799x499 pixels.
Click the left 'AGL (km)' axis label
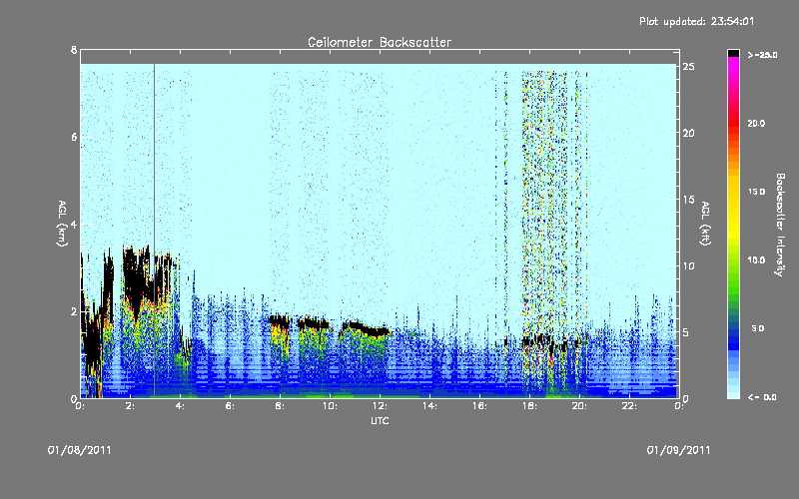click(62, 224)
